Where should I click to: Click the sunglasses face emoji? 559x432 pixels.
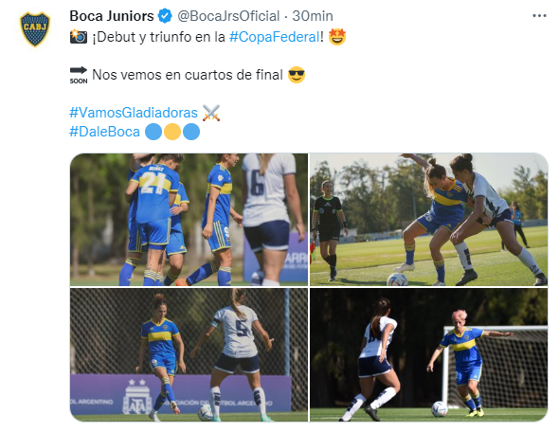pyautogui.click(x=297, y=75)
